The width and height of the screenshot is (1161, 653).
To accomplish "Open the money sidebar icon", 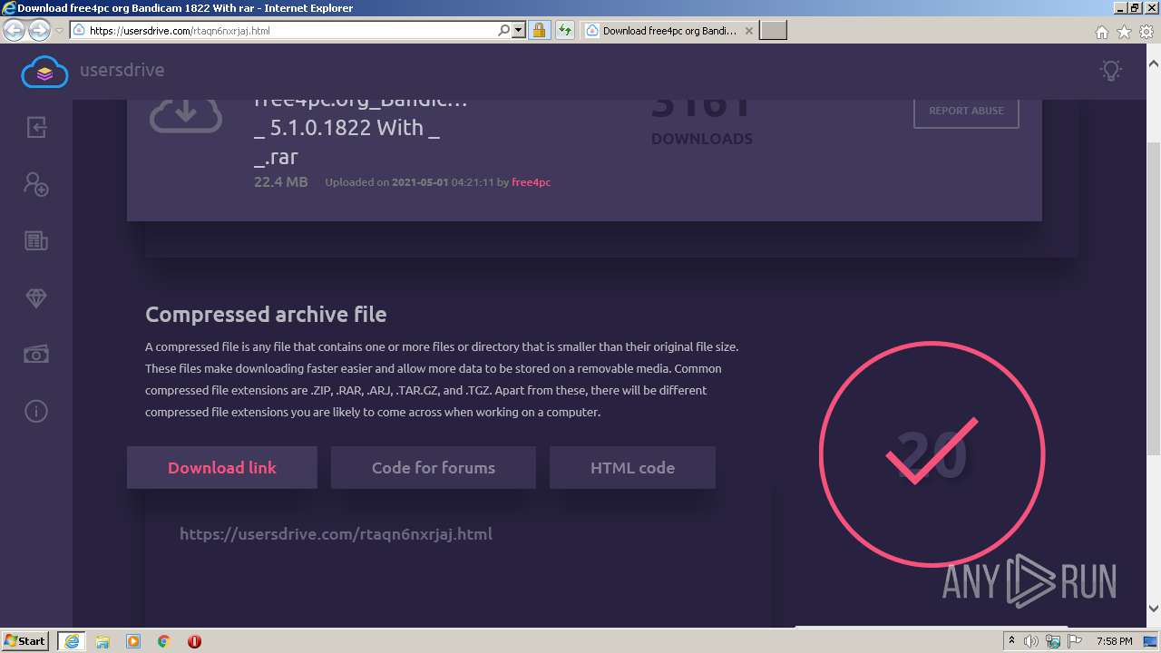I will click(x=36, y=354).
